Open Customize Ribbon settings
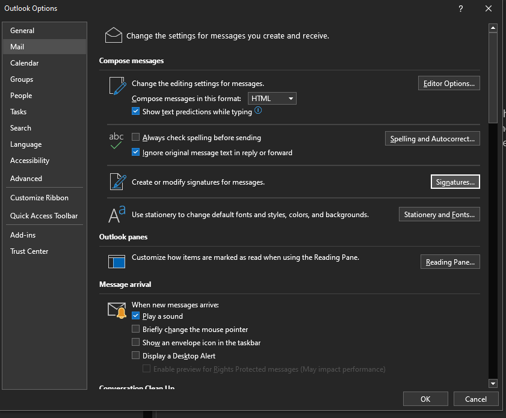506x418 pixels. [x=45, y=198]
